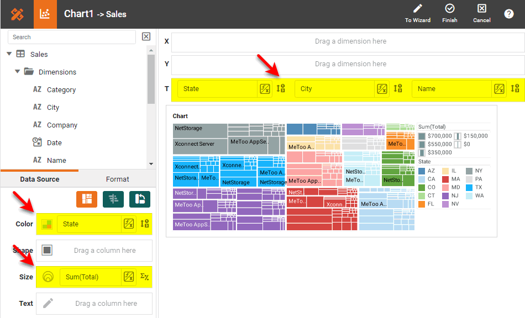Open the chart style icon in the header

click(45, 14)
